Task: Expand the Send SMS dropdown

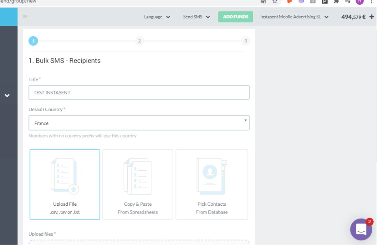Action: (196, 17)
